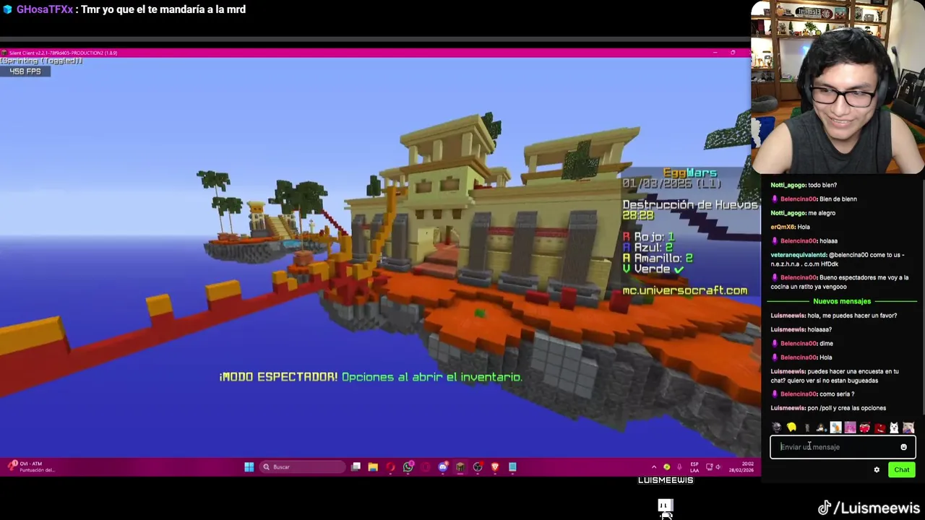Viewport: 925px width, 520px height.
Task: Click the 458 FPS counter
Action: coord(25,71)
